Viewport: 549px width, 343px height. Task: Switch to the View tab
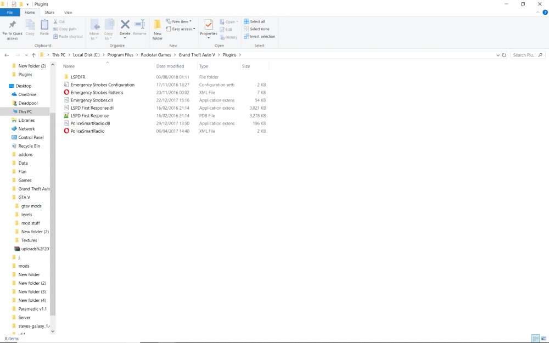click(x=68, y=12)
